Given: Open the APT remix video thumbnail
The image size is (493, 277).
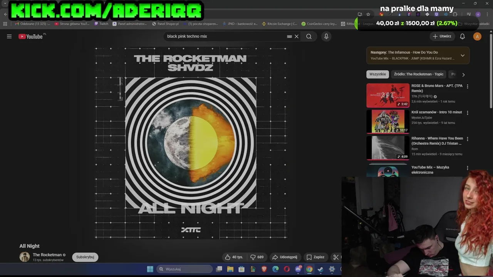Looking at the screenshot, I should click(x=388, y=95).
